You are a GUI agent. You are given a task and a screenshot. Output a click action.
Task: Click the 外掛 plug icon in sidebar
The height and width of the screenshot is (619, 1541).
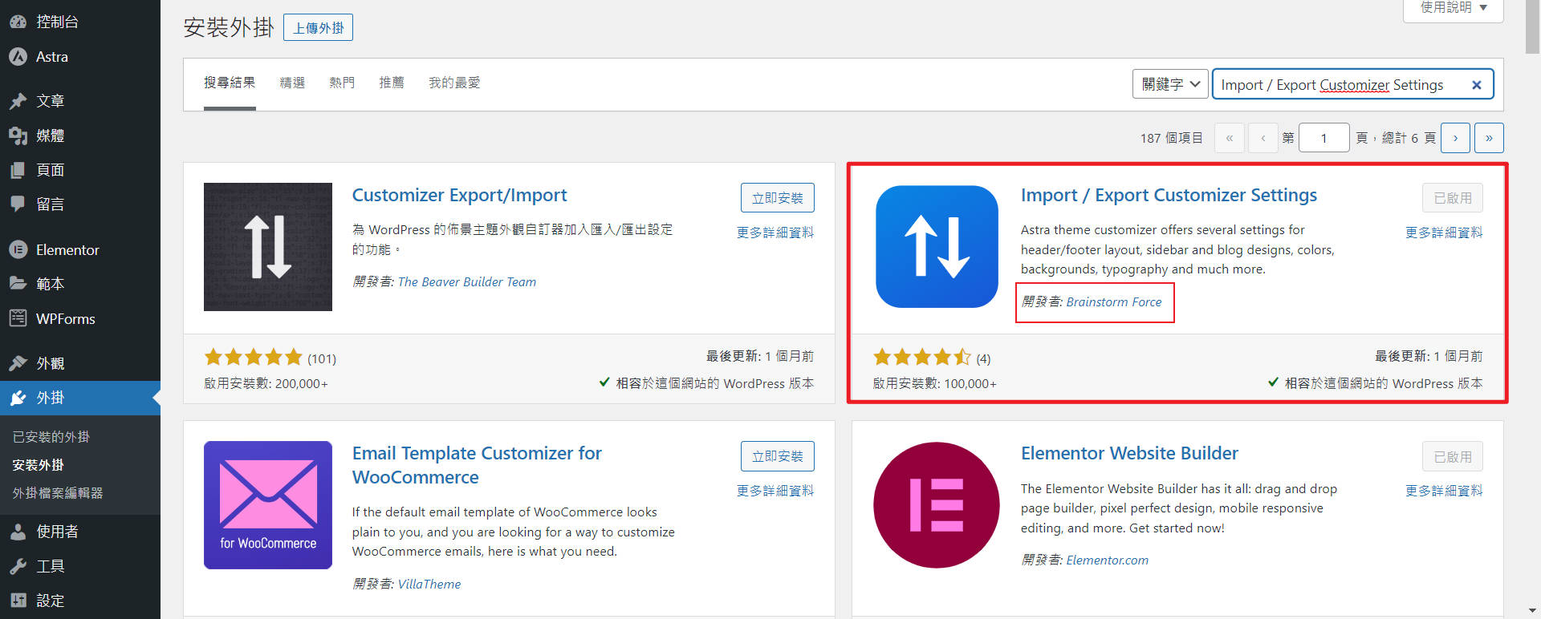(x=18, y=398)
